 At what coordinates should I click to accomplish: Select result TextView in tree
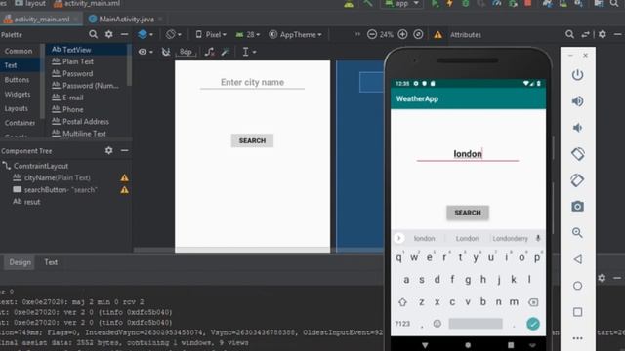pyautogui.click(x=26, y=202)
